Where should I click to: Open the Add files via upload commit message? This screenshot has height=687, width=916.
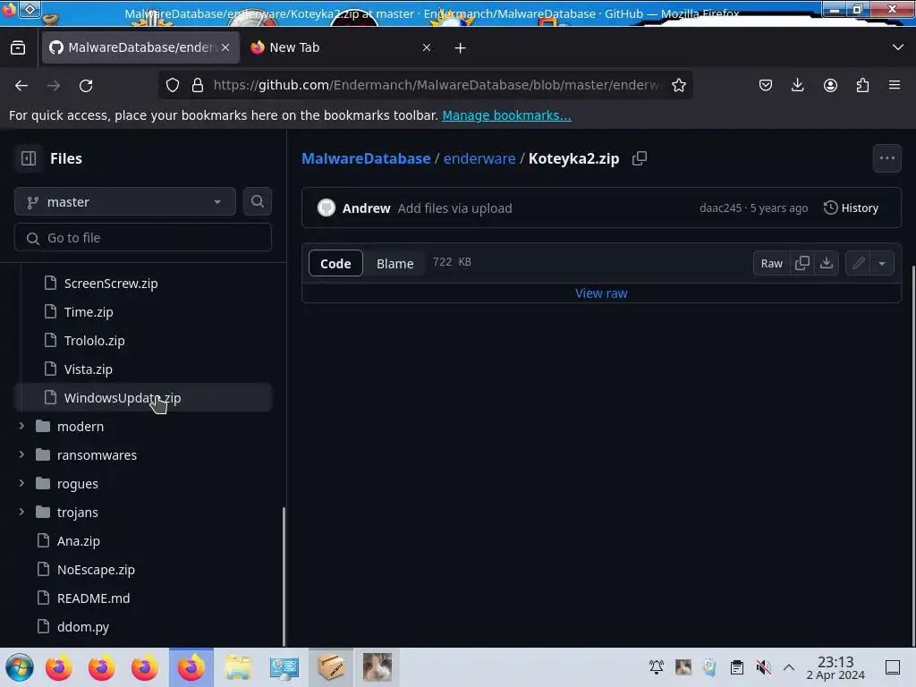454,208
